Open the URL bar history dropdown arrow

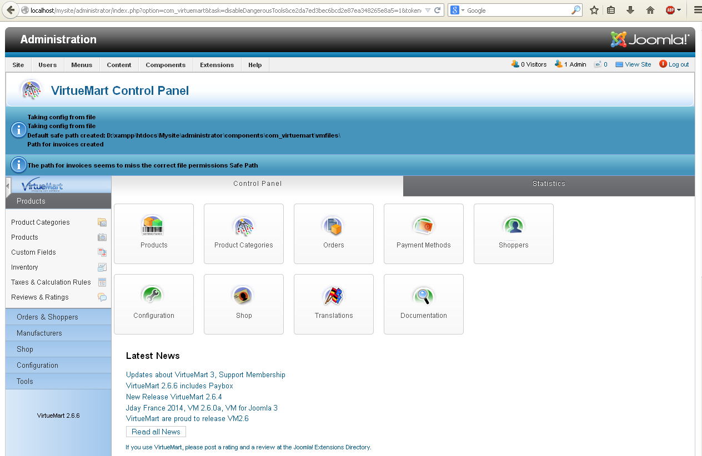coord(428,10)
